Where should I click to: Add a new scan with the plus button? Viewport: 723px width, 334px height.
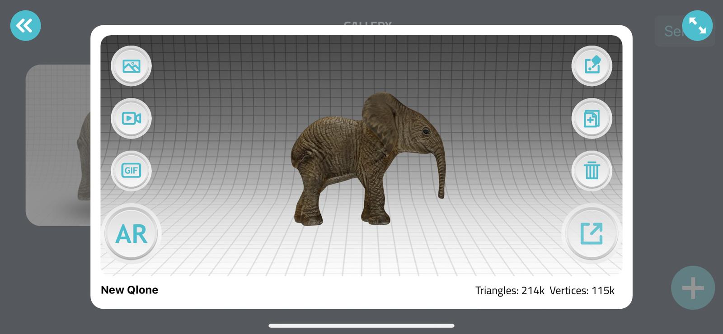693,288
